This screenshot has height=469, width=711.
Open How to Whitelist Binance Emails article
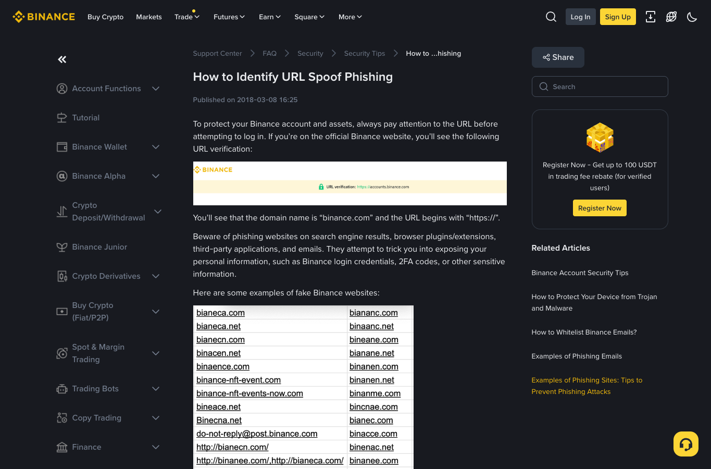coord(584,332)
